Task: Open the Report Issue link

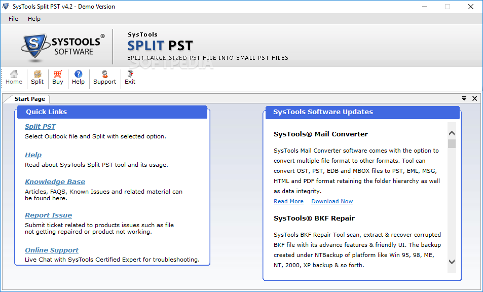Action: [x=48, y=215]
